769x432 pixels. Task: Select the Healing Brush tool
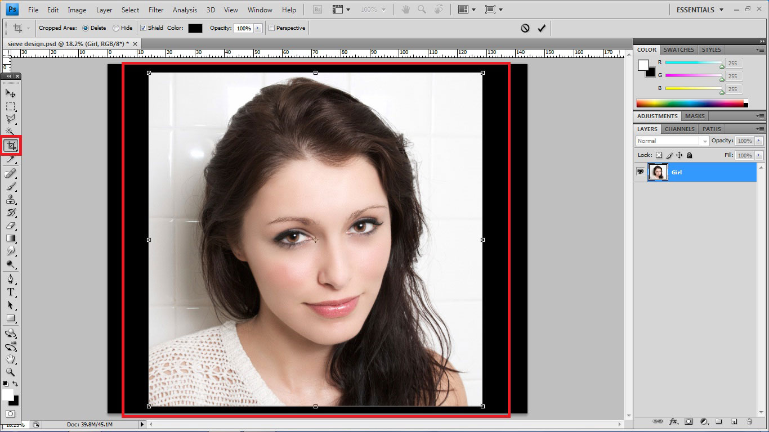(x=11, y=173)
